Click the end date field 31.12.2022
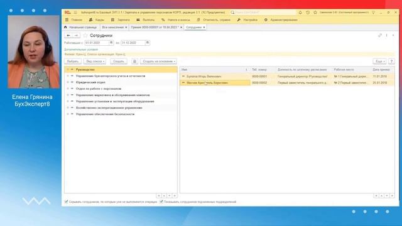 [133, 43]
